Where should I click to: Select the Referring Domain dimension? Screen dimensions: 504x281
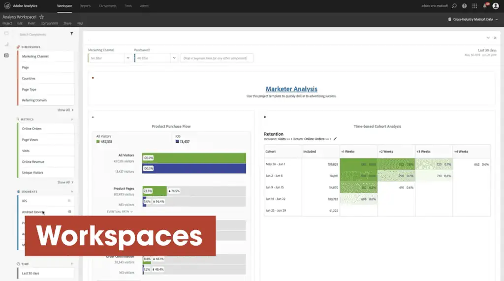tap(46, 100)
